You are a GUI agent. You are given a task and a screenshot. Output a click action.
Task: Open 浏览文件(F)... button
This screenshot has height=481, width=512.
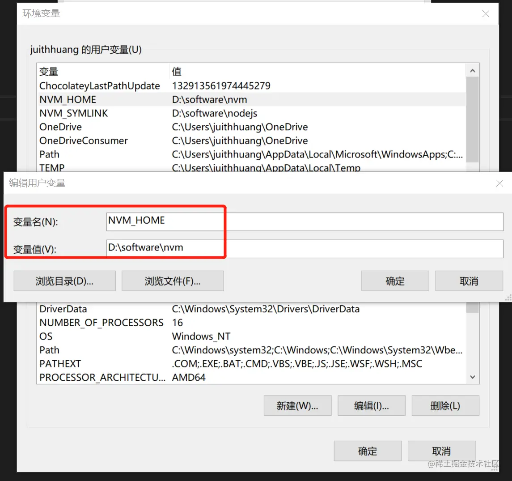[x=173, y=281]
